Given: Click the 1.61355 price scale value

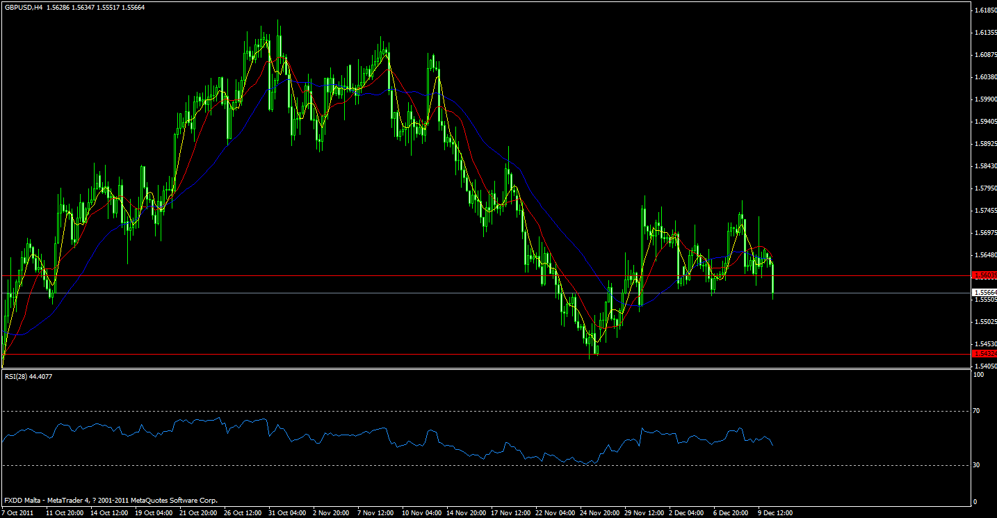Looking at the screenshot, I should pyautogui.click(x=985, y=33).
